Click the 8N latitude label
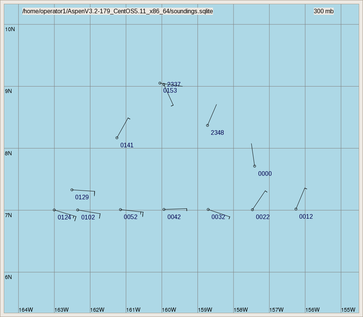 point(8,153)
